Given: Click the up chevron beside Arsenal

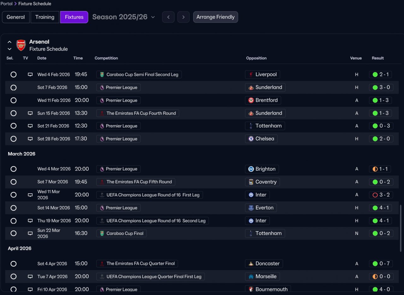Looking at the screenshot, I should [x=9, y=42].
